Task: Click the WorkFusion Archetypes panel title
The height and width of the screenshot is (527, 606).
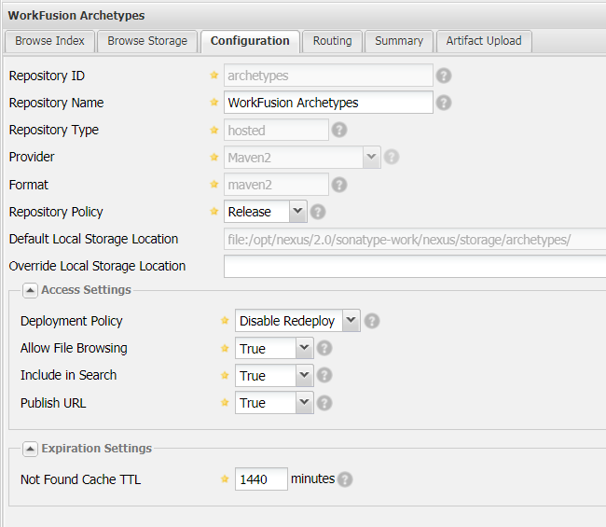Action: [x=76, y=16]
